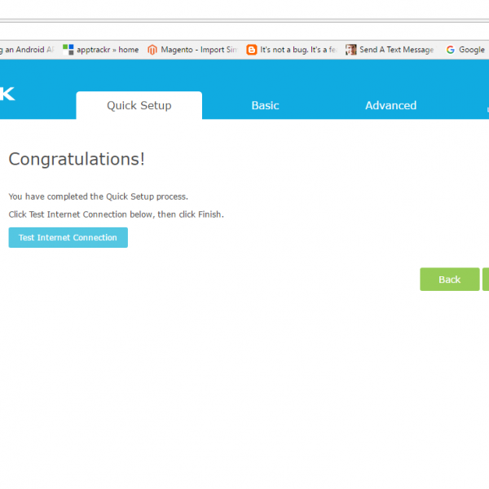Open the "apptrackr » home" bookmark text
The width and height of the screenshot is (489, 489).
[108, 50]
